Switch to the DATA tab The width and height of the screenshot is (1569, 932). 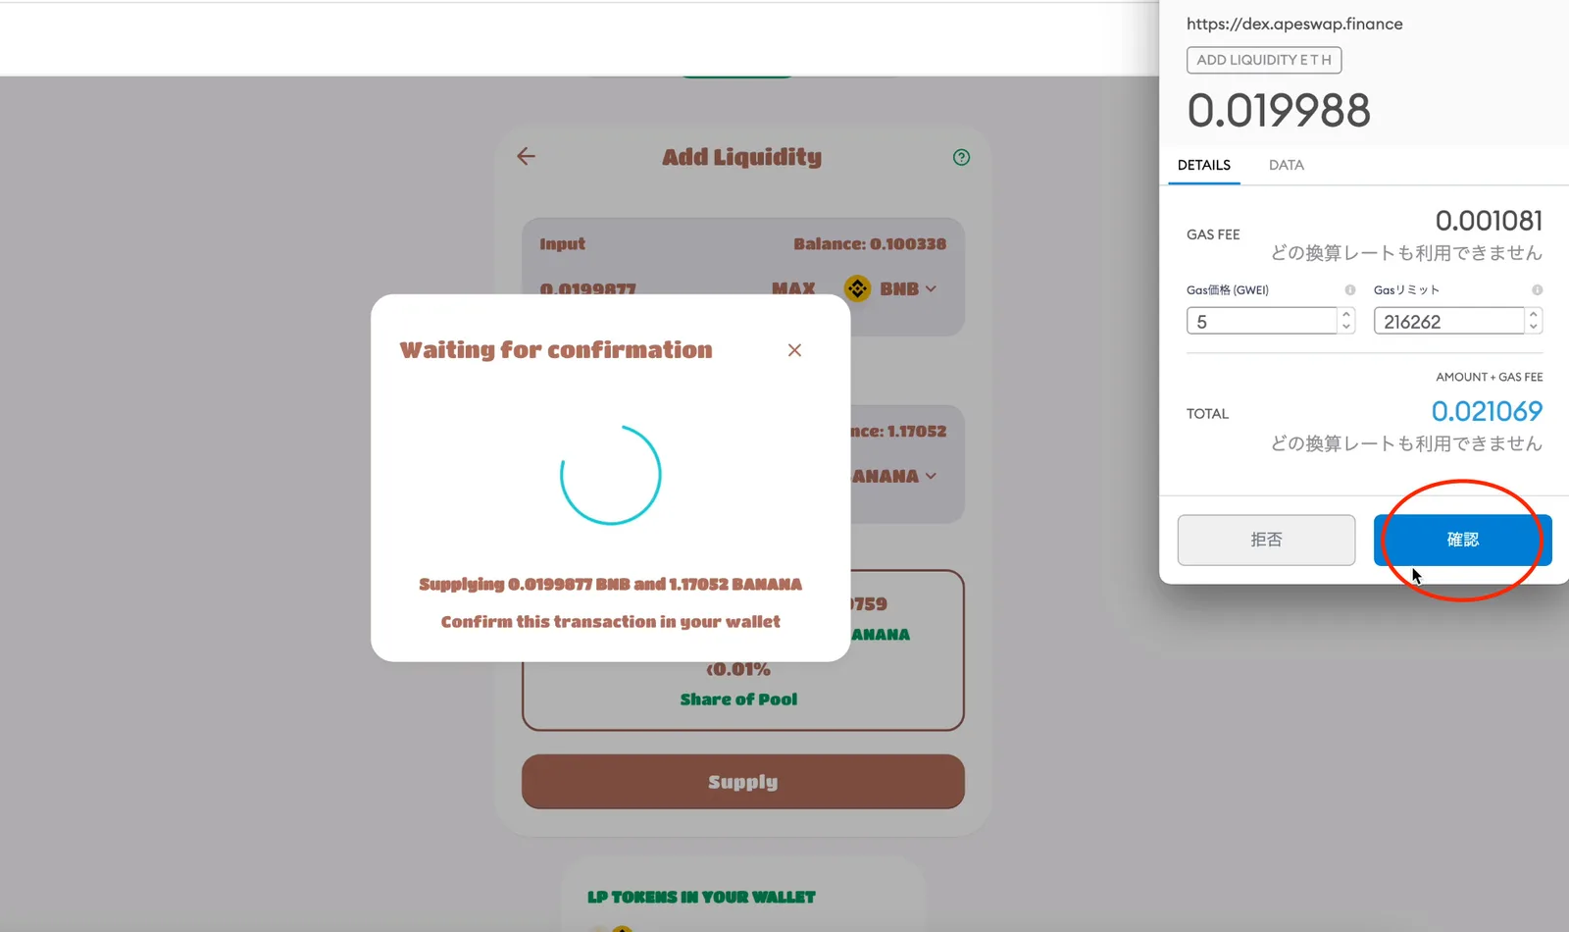[x=1286, y=165]
